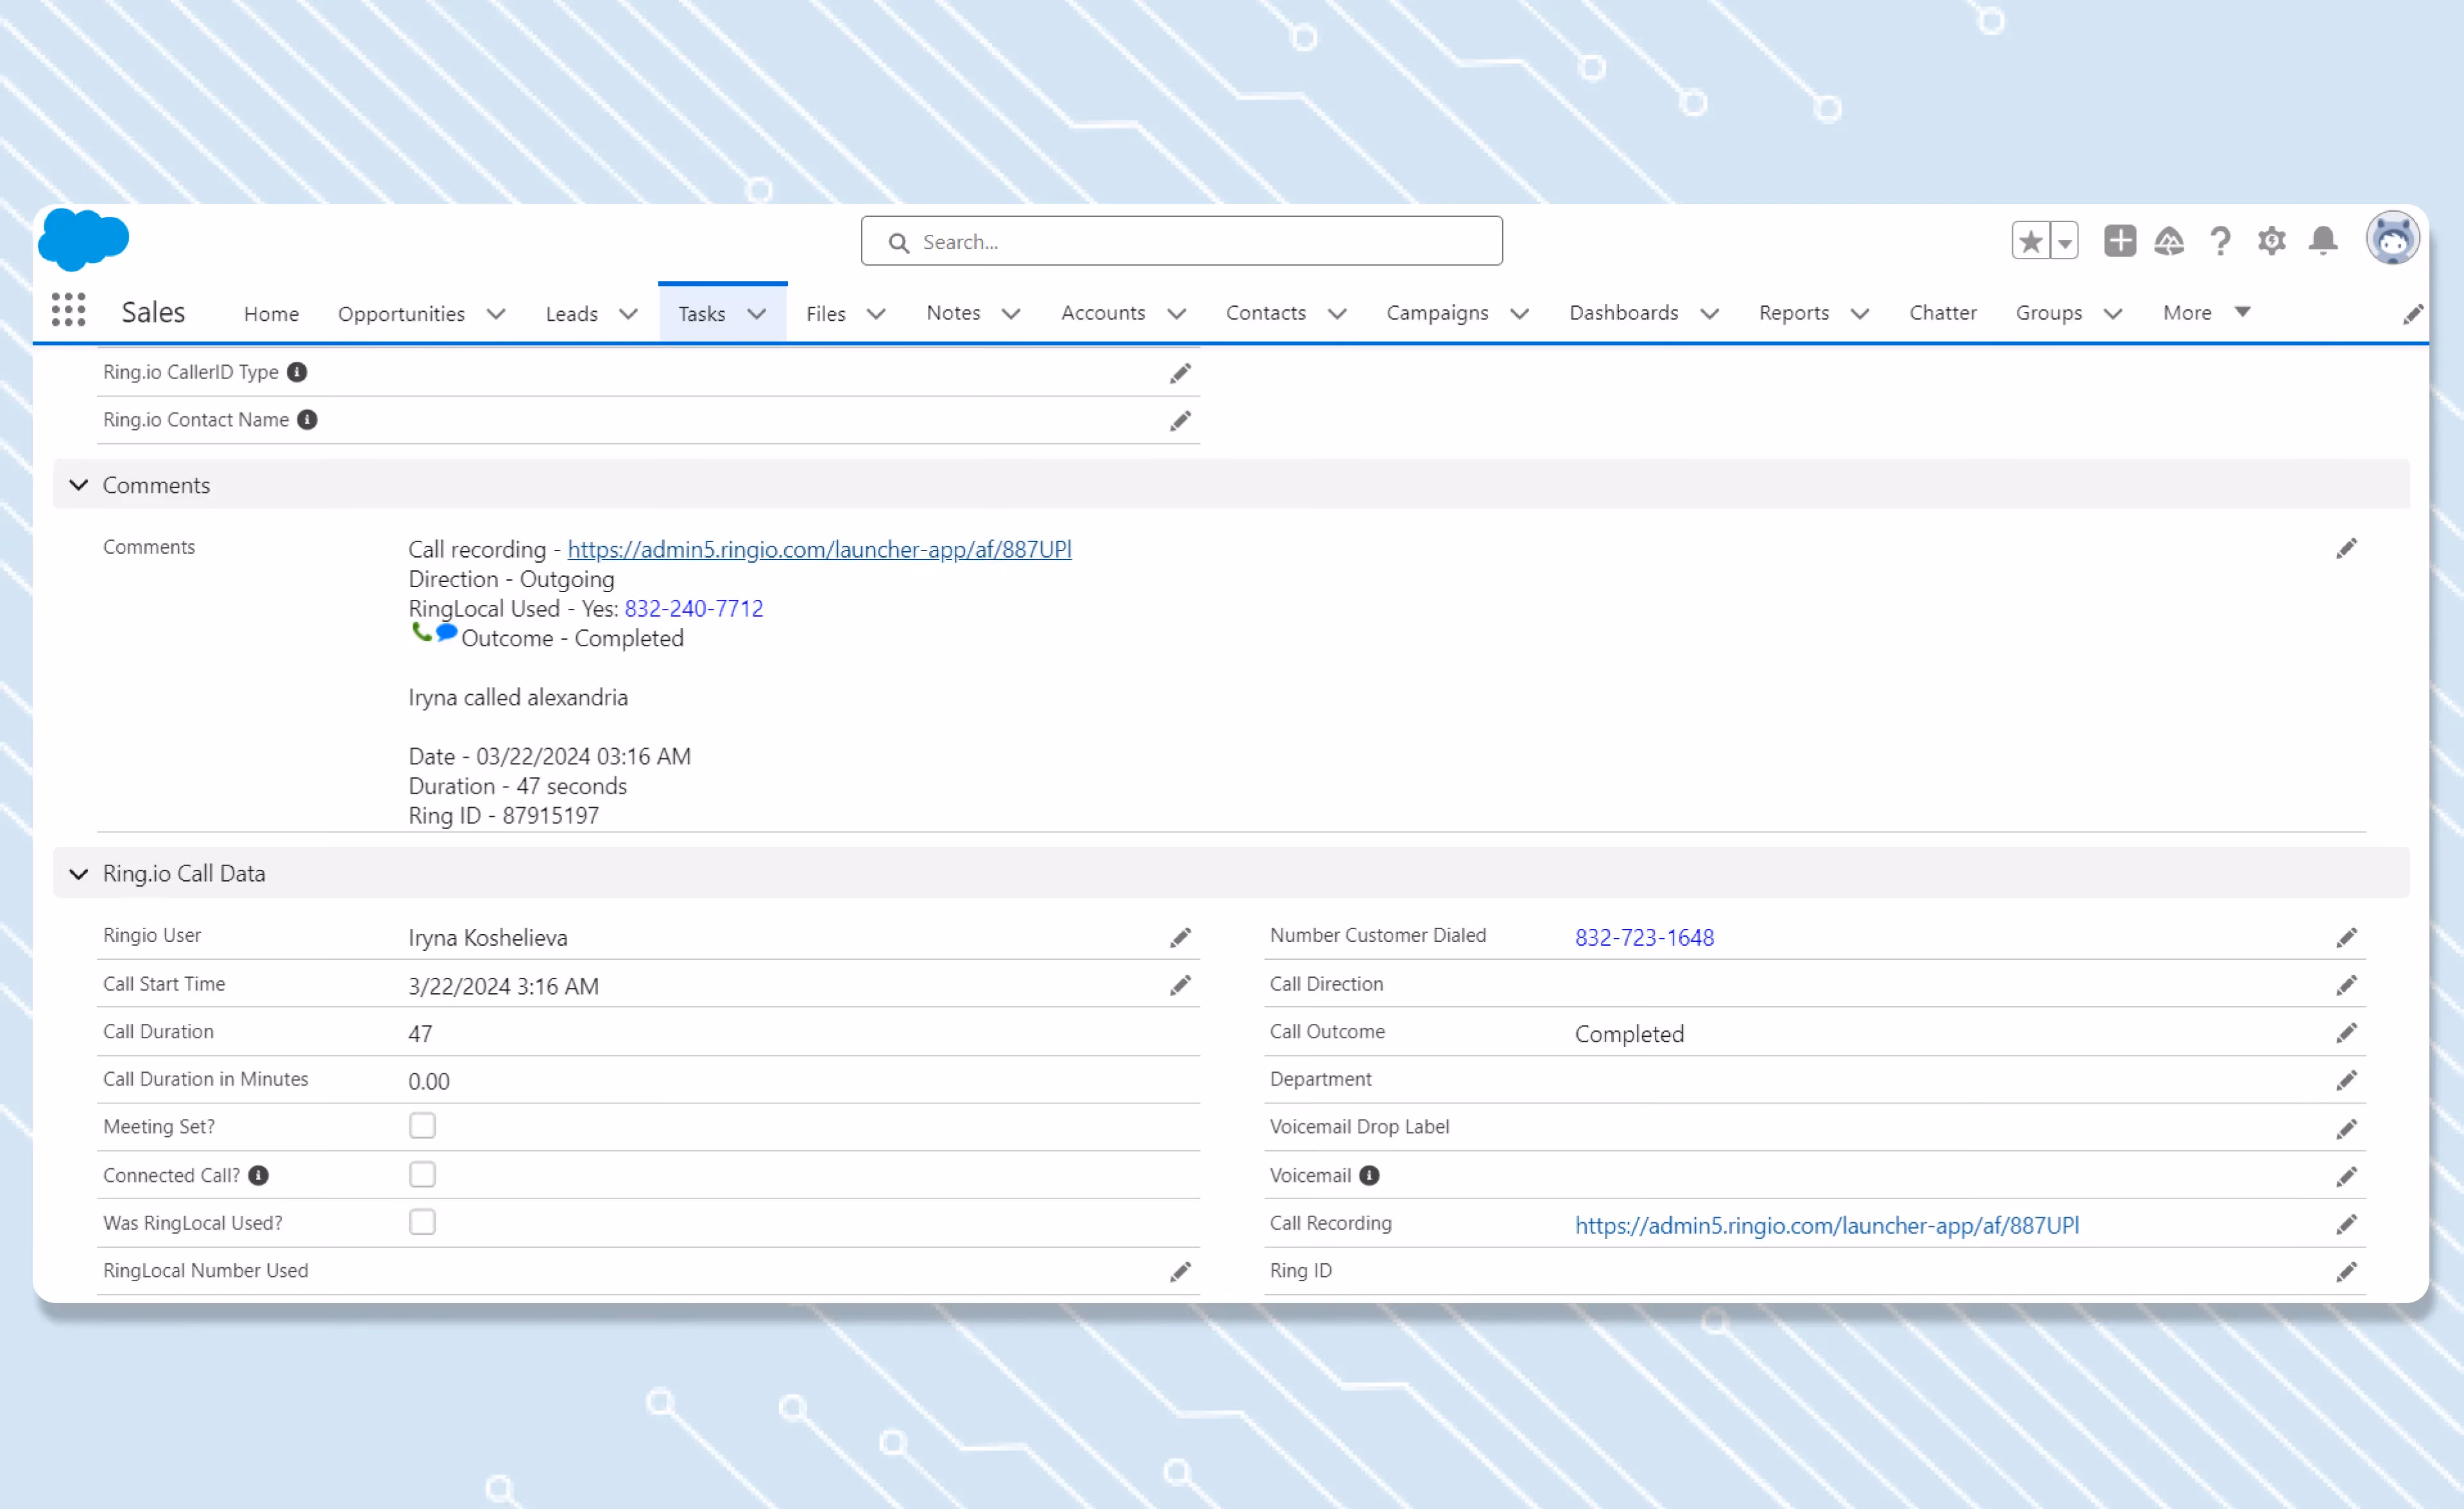The image size is (2464, 1509).
Task: Edit the Comments field pencil
Action: 2346,548
